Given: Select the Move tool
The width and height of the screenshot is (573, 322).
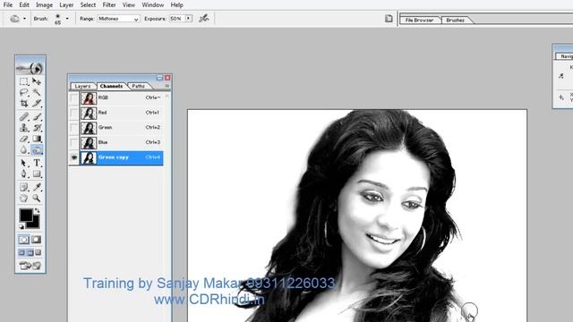Looking at the screenshot, I should tap(37, 81).
